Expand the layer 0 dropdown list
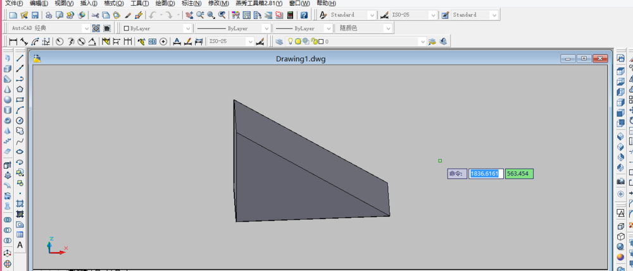 pyautogui.click(x=423, y=42)
